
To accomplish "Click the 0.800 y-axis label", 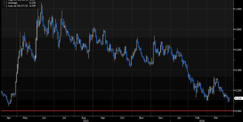I will click(x=238, y=29).
